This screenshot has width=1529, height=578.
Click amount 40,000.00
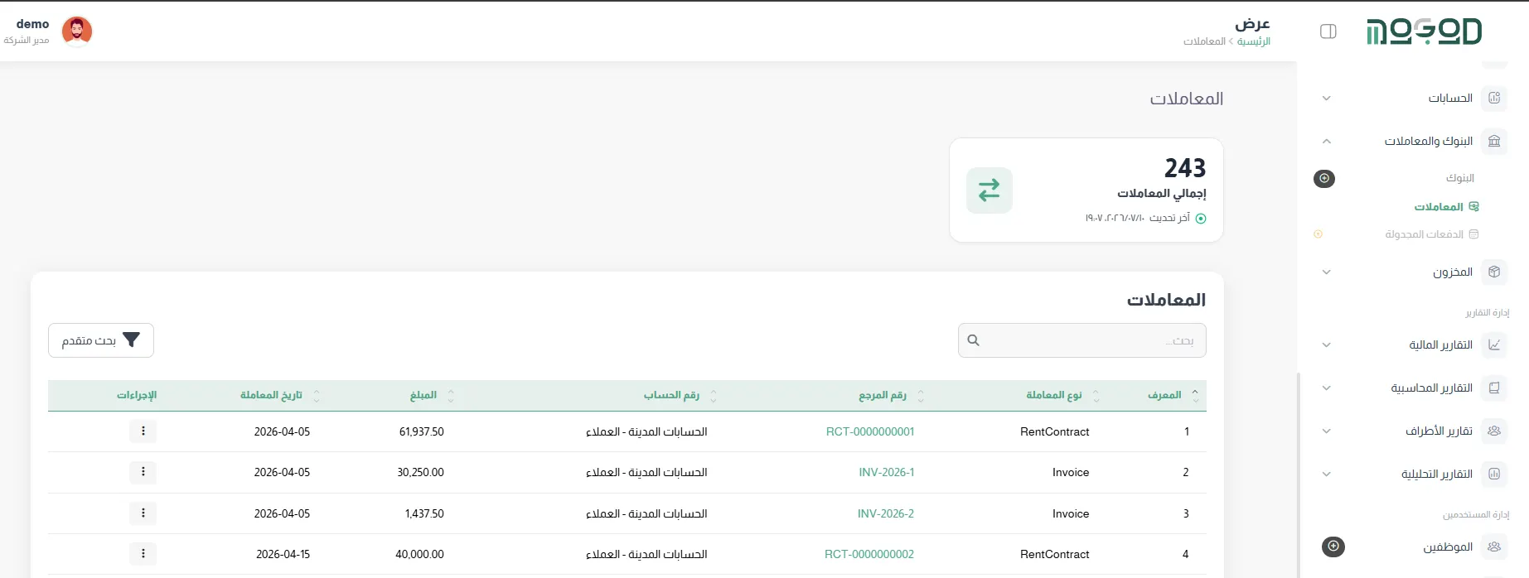click(419, 554)
